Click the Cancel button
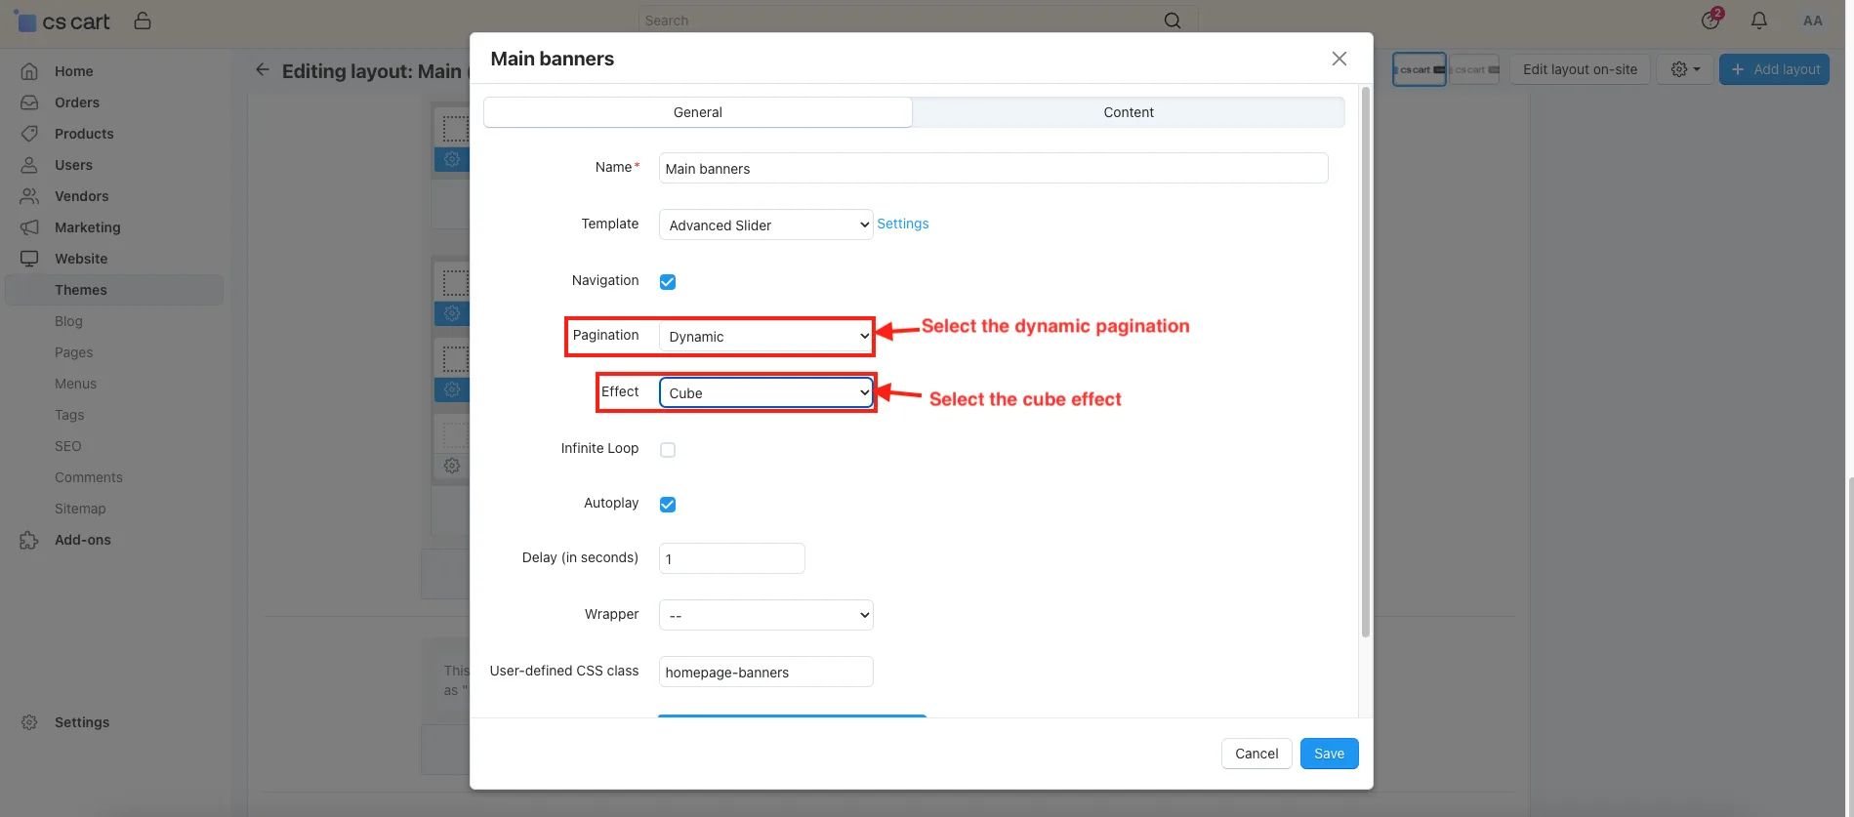 (x=1257, y=754)
